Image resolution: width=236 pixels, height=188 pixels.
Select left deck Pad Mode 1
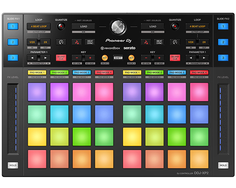[x=37, y=72]
